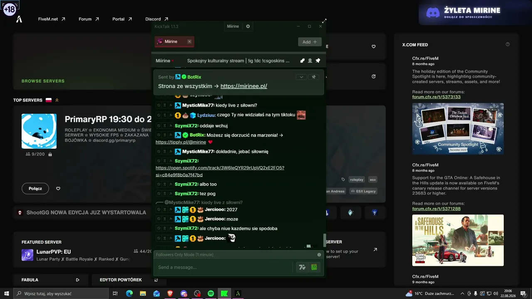Click MysticMike77 username on 'dokładnie' message

198,152
